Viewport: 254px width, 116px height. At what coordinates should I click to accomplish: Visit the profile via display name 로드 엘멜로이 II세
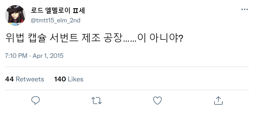[x=58, y=11]
